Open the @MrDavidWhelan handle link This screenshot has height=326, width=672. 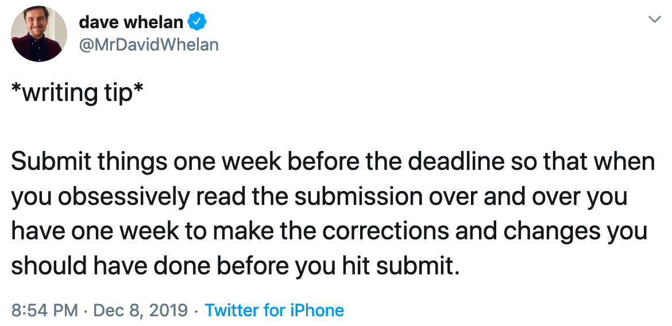[148, 44]
